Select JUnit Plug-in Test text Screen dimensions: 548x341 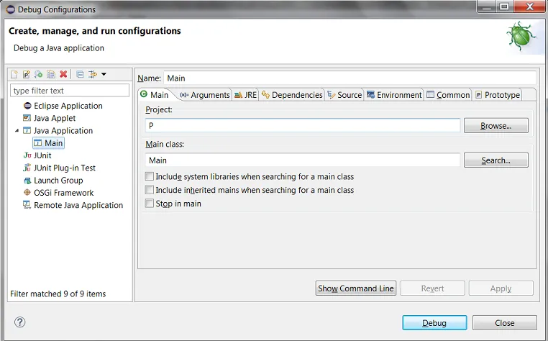[65, 168]
